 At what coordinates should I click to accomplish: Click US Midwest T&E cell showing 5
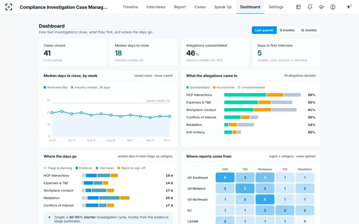(x=245, y=188)
